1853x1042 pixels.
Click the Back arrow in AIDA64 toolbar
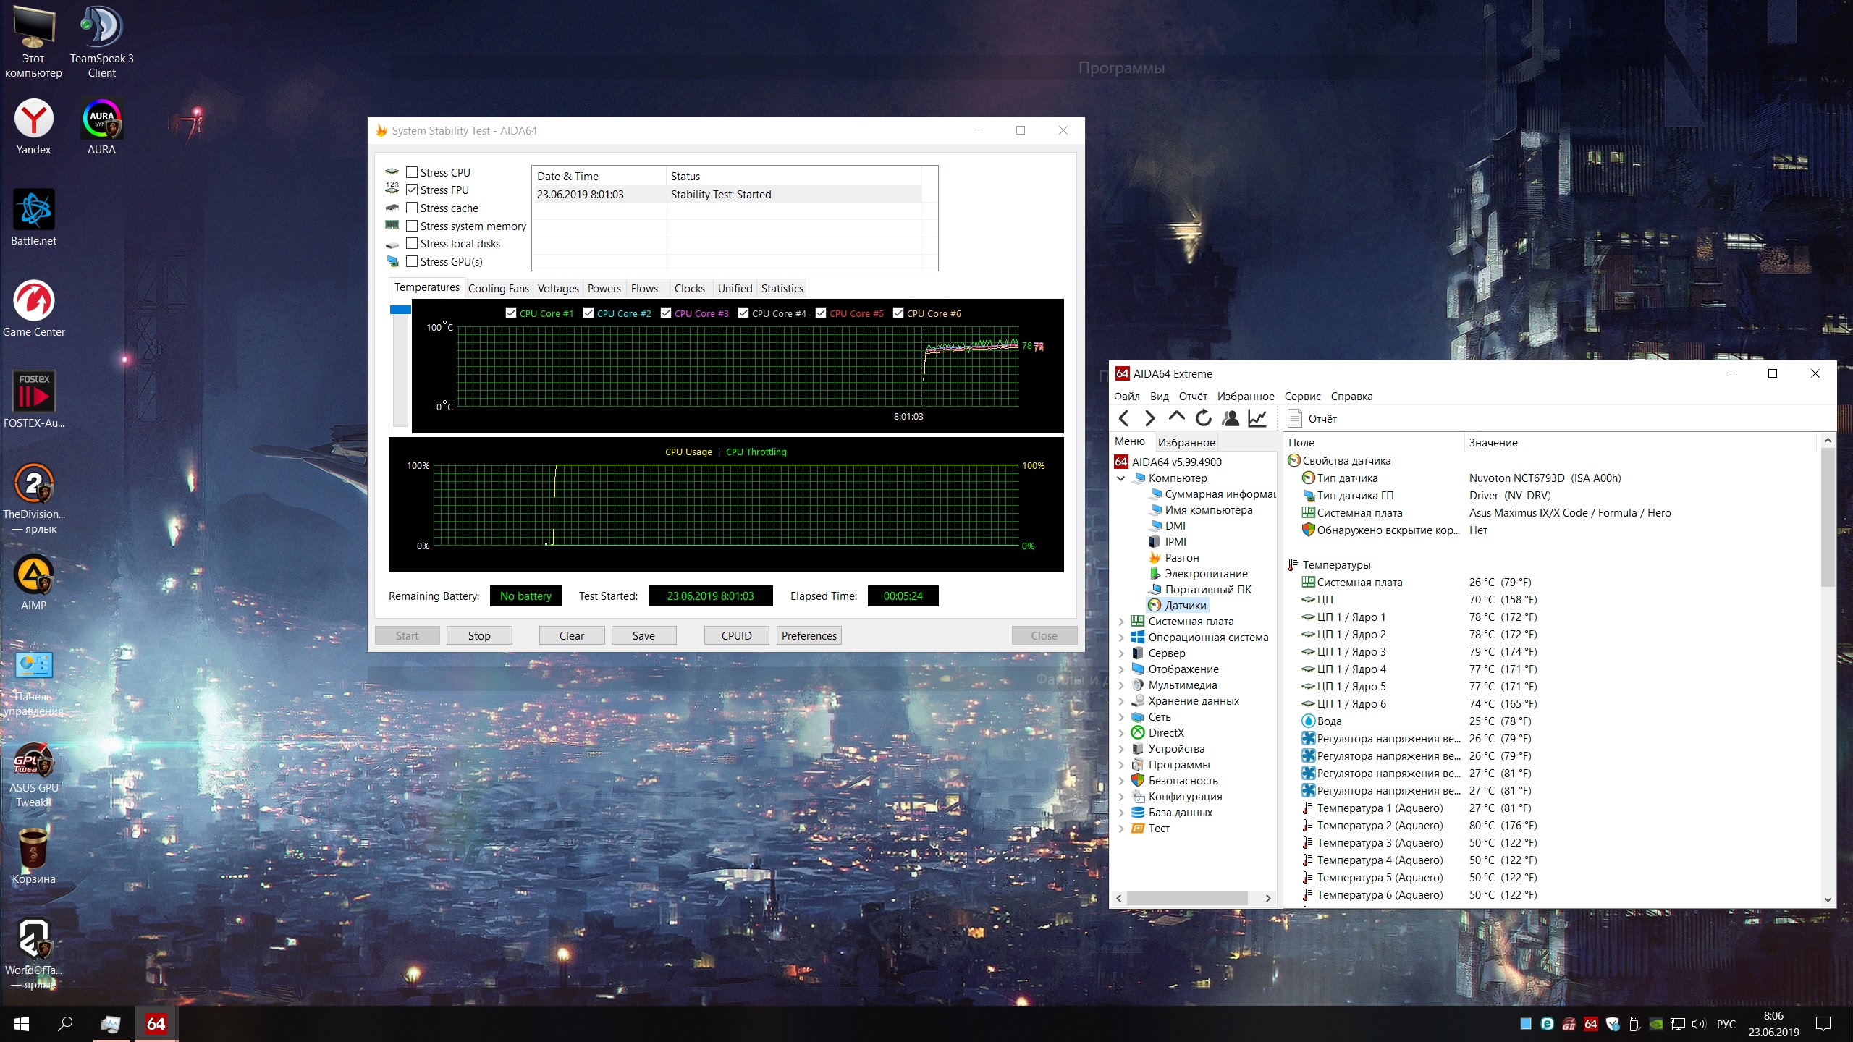(1123, 418)
